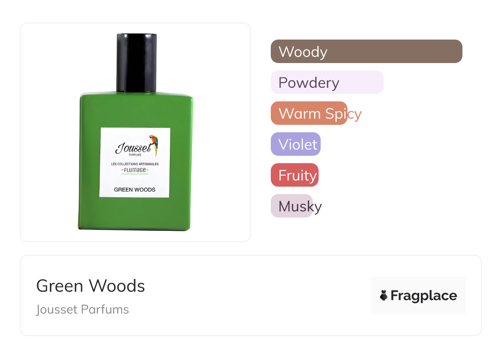Click the PLUMAGE collection text on label
Screen dimensions: 502x356
tap(135, 170)
